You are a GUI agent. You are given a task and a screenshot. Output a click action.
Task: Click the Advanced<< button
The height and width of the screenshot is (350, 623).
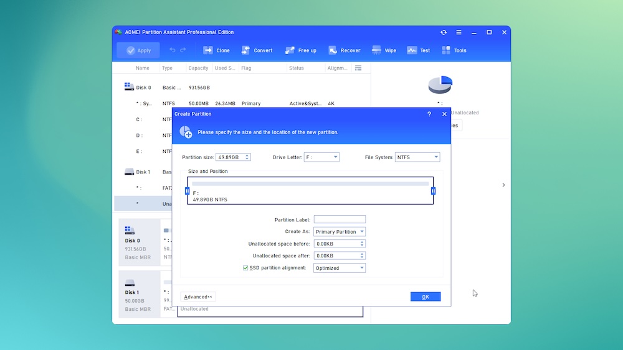point(198,297)
